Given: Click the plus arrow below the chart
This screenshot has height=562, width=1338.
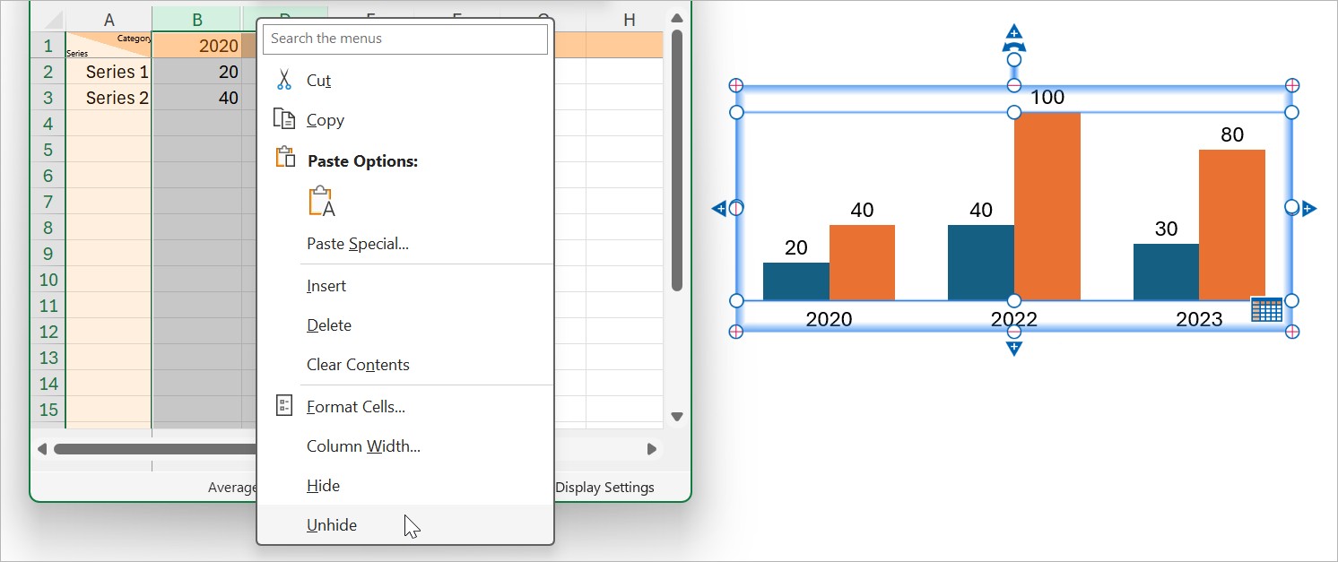Looking at the screenshot, I should coord(1014,348).
